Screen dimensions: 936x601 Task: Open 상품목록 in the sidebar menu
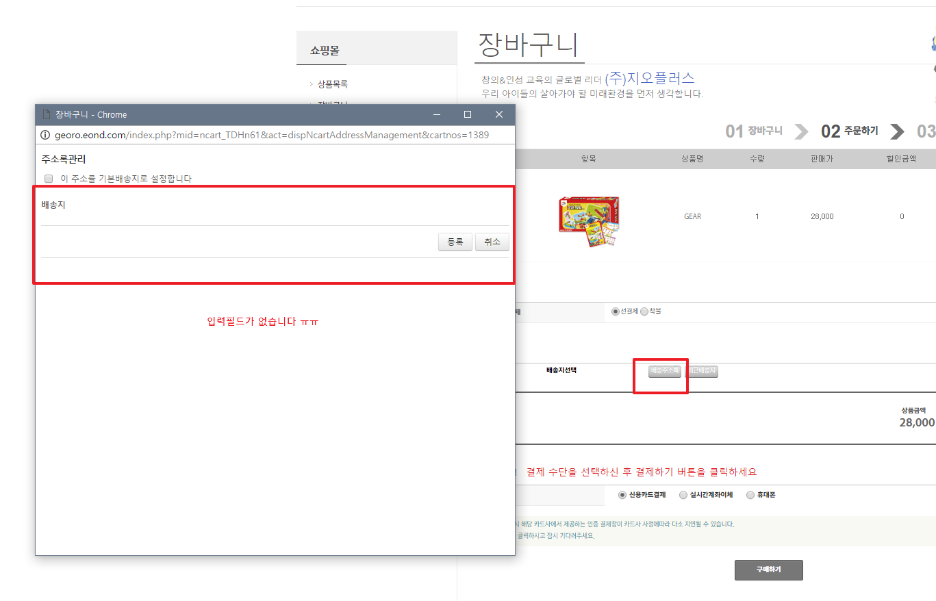[x=332, y=84]
